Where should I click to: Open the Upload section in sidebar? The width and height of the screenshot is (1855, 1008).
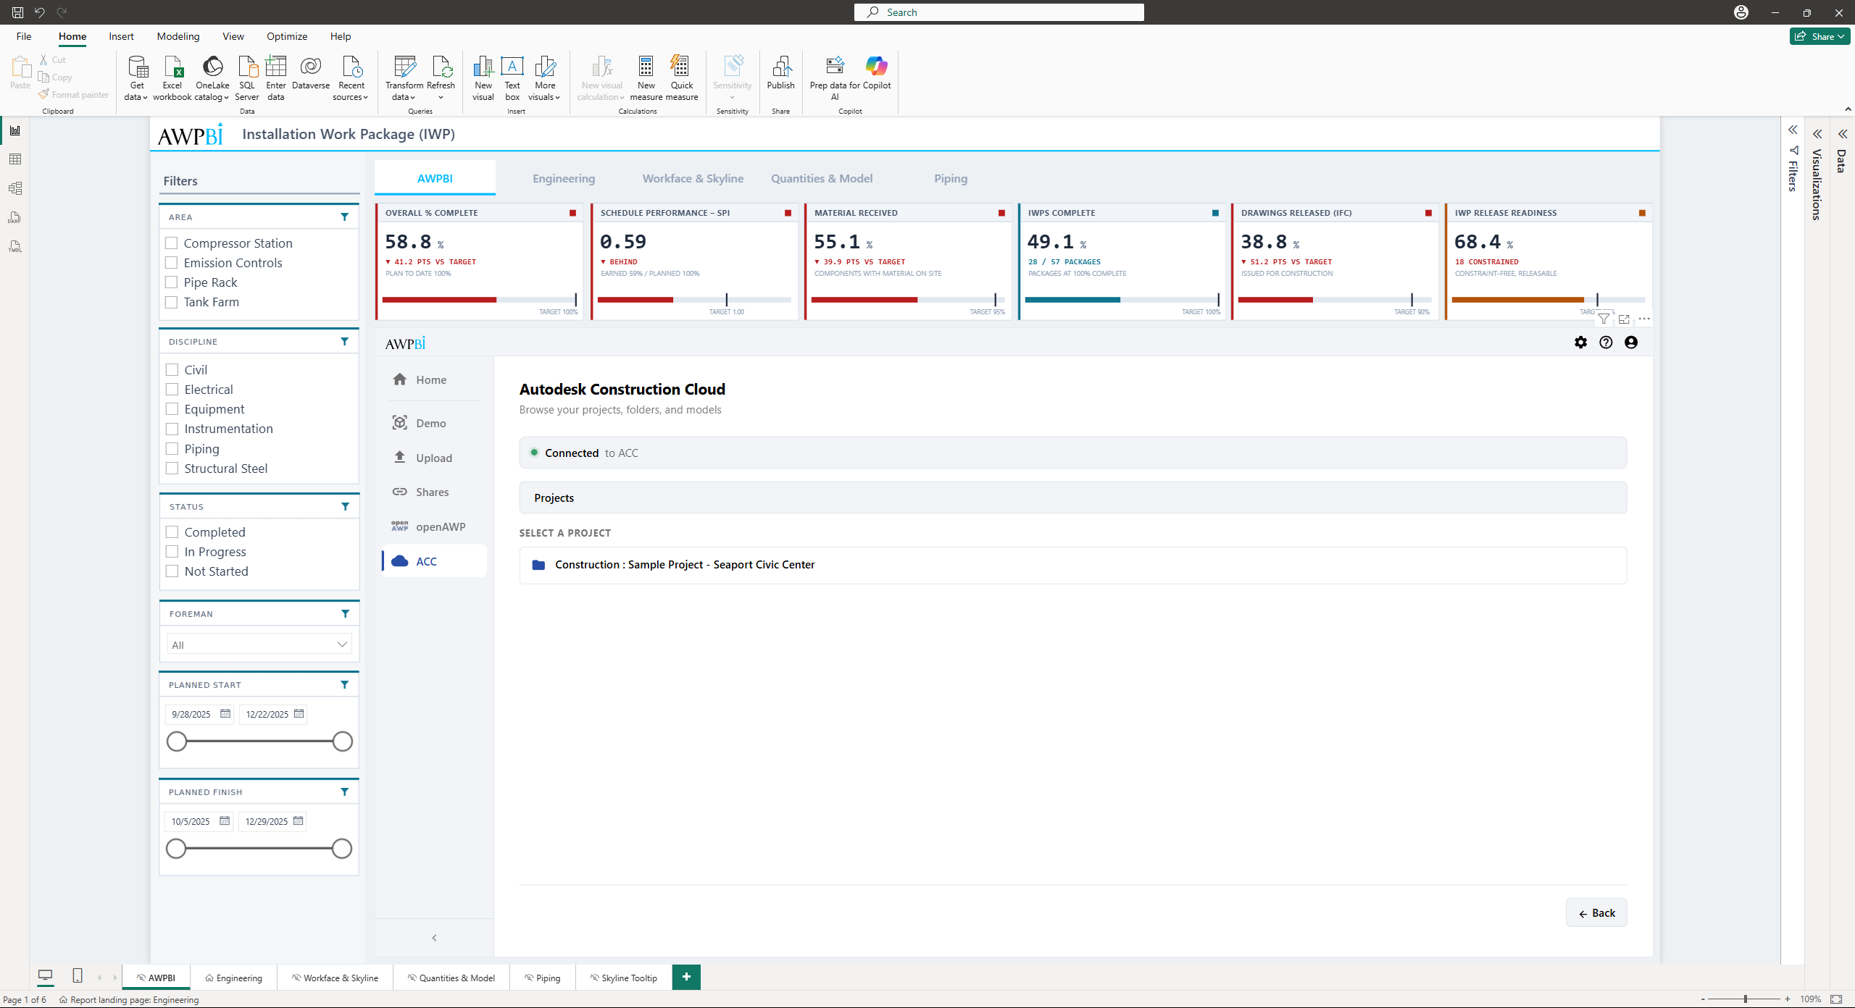tap(435, 458)
